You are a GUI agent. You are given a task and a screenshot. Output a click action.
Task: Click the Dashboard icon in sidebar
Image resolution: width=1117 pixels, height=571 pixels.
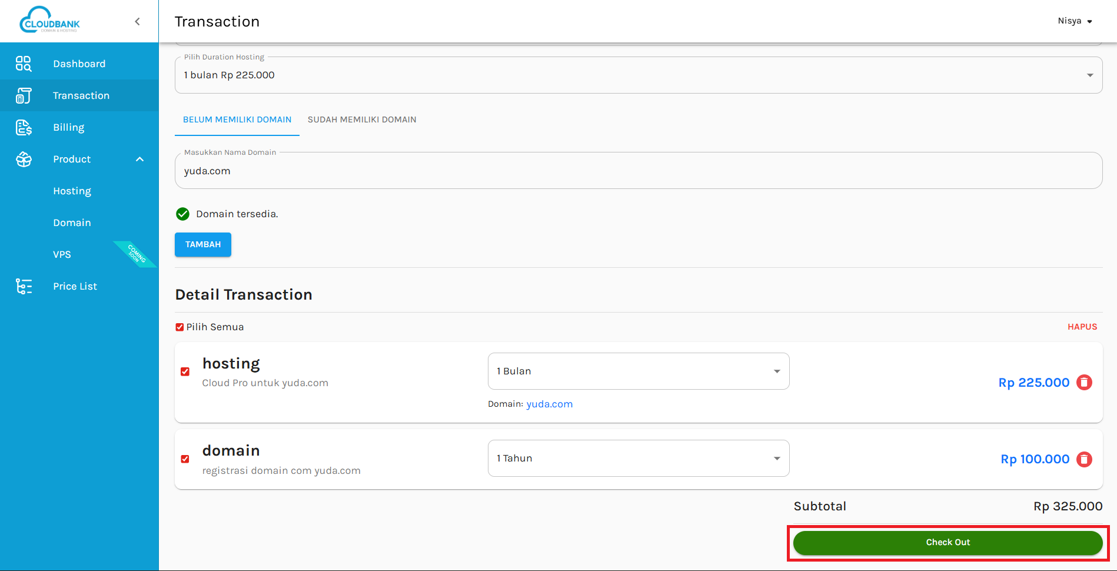[24, 64]
